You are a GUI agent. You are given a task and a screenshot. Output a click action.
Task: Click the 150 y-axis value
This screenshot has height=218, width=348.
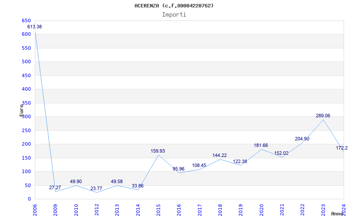[x=26, y=158]
